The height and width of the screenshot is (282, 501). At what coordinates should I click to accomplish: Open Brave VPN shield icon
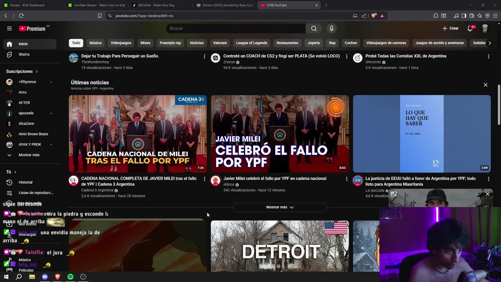point(487,16)
